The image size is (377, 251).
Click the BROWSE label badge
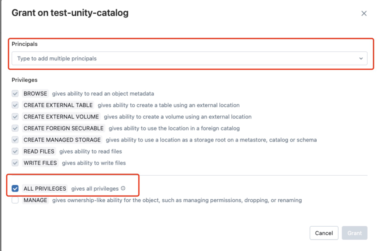tap(35, 93)
